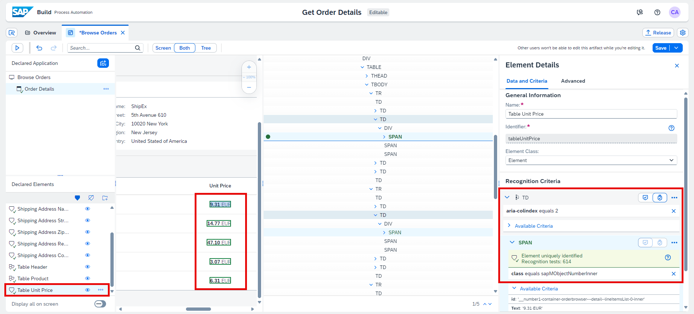
Task: Toggle visibility of Shipping Address Zip... element
Action: pyautogui.click(x=88, y=232)
